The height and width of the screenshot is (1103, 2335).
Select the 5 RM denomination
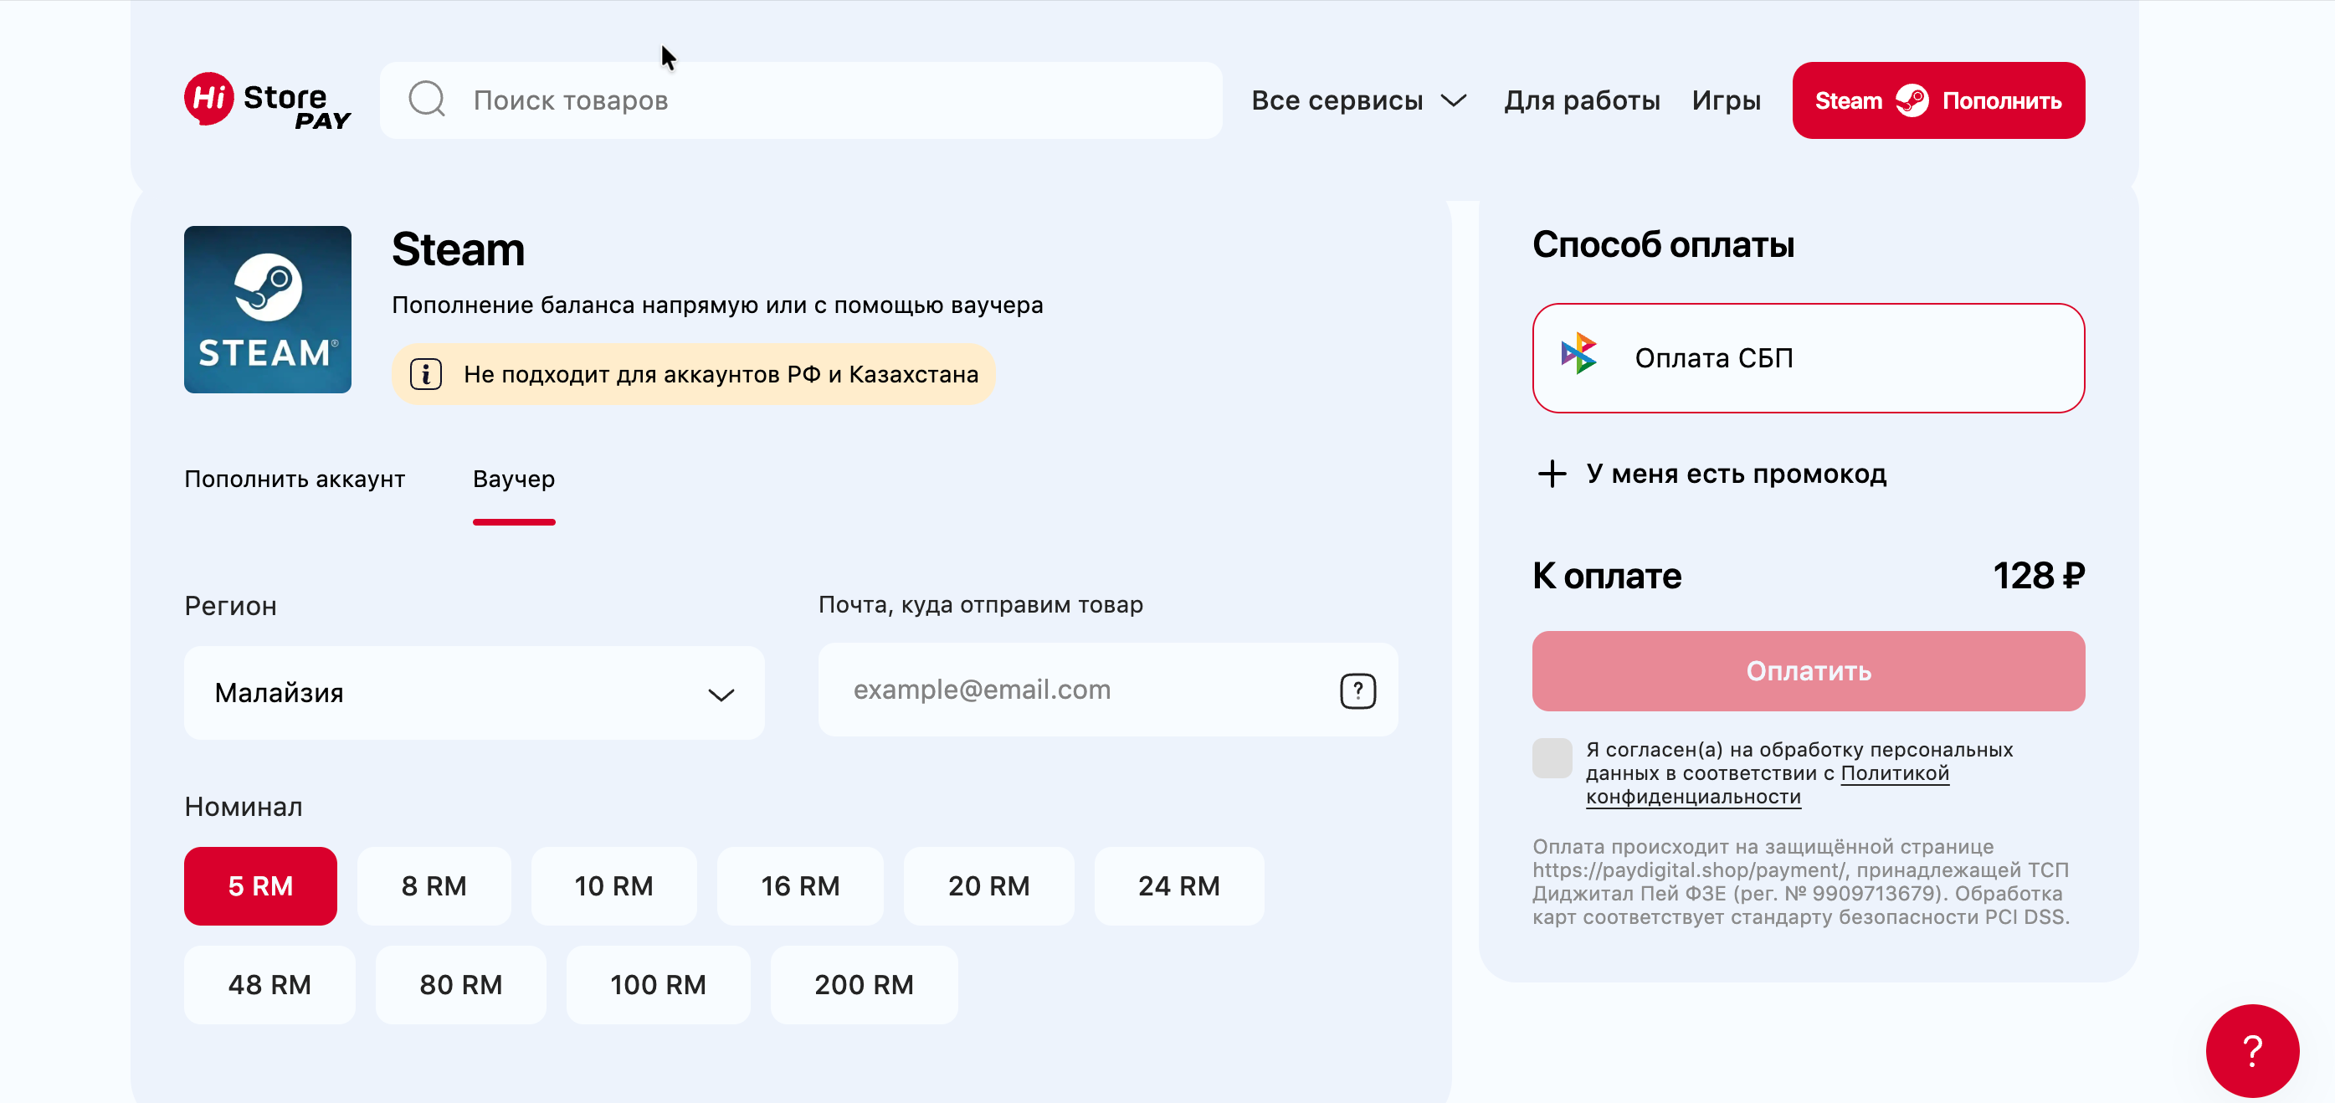point(260,885)
